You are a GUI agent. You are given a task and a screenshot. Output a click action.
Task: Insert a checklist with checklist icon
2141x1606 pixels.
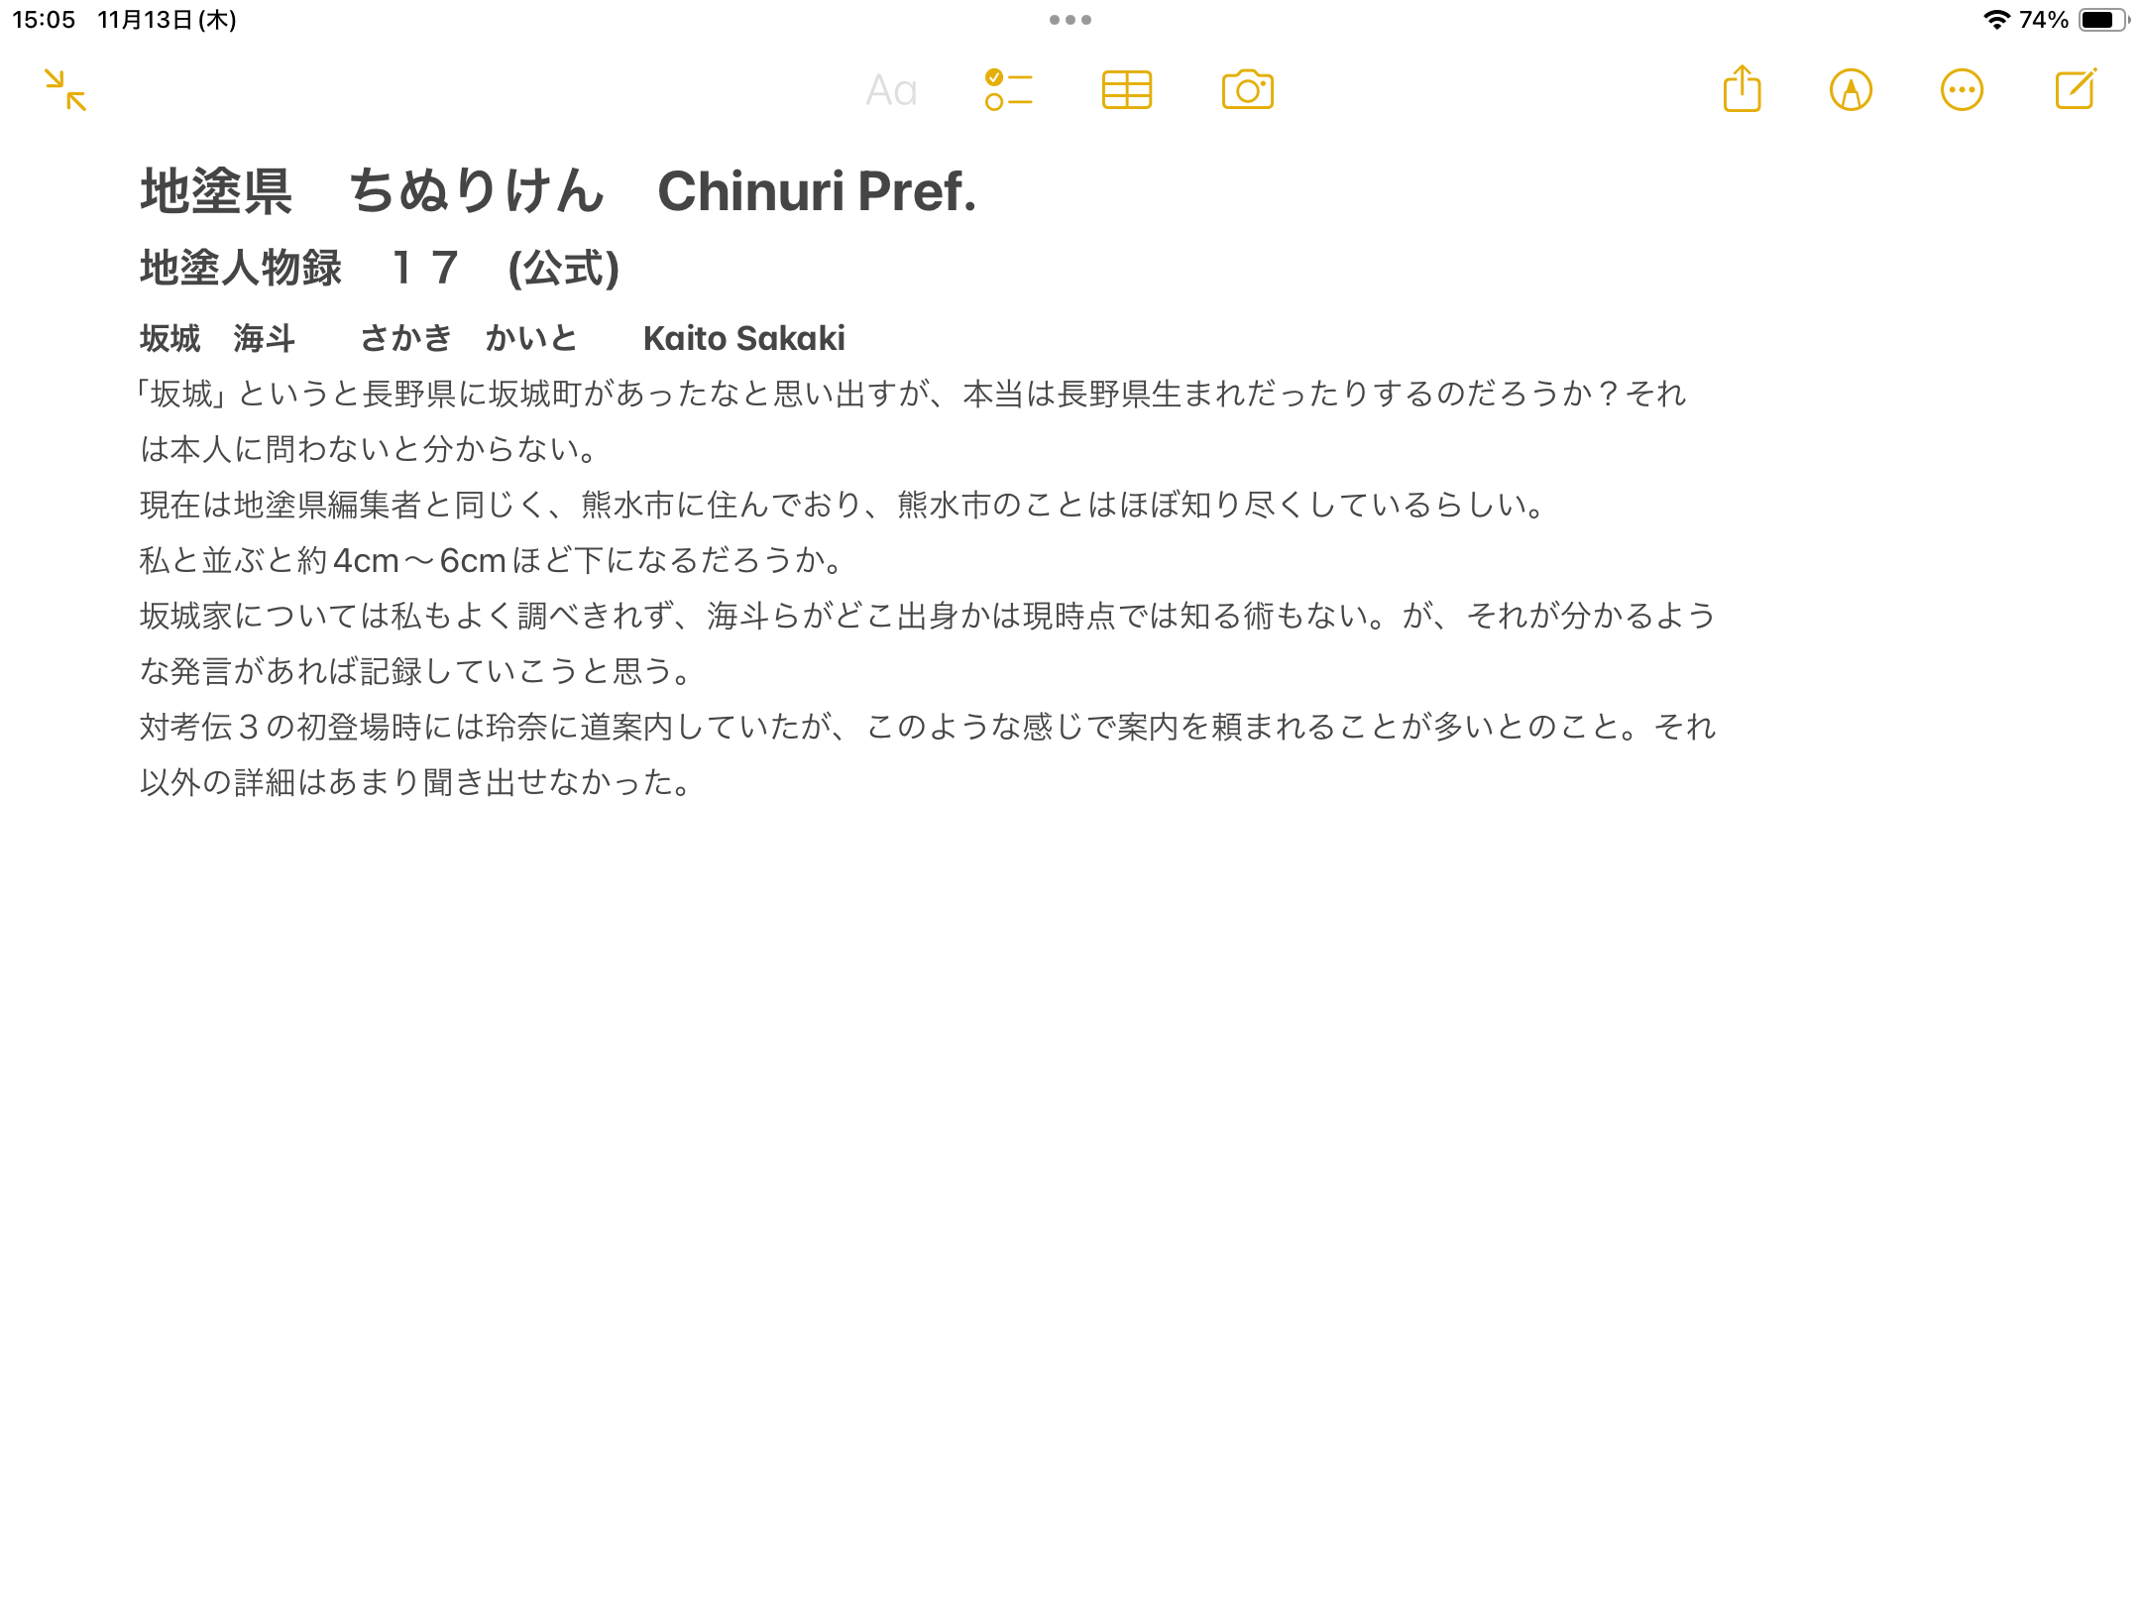[x=1008, y=90]
